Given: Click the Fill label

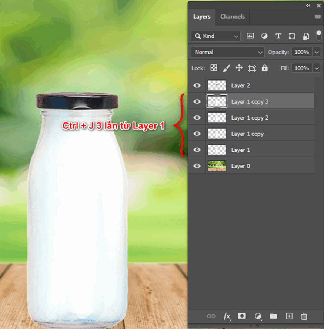Looking at the screenshot, I should click(x=285, y=68).
